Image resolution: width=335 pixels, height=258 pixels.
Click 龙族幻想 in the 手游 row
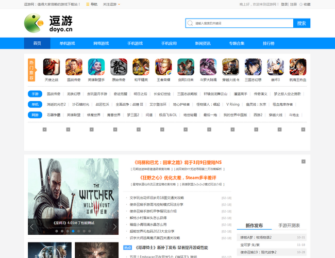(74, 94)
